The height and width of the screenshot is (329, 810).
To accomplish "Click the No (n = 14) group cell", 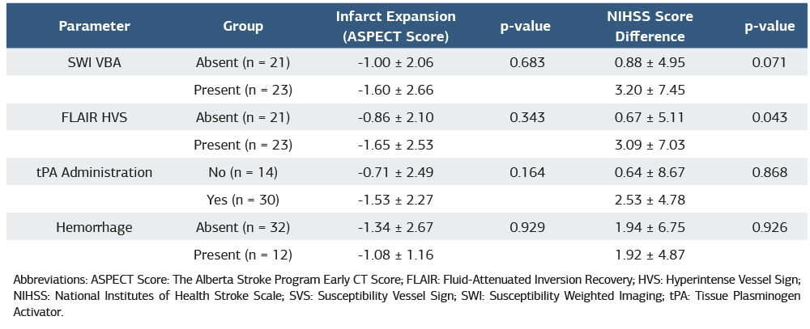I will [243, 172].
